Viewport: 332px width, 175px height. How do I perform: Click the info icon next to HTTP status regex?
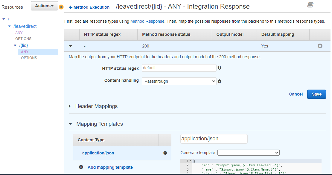[x=219, y=68]
